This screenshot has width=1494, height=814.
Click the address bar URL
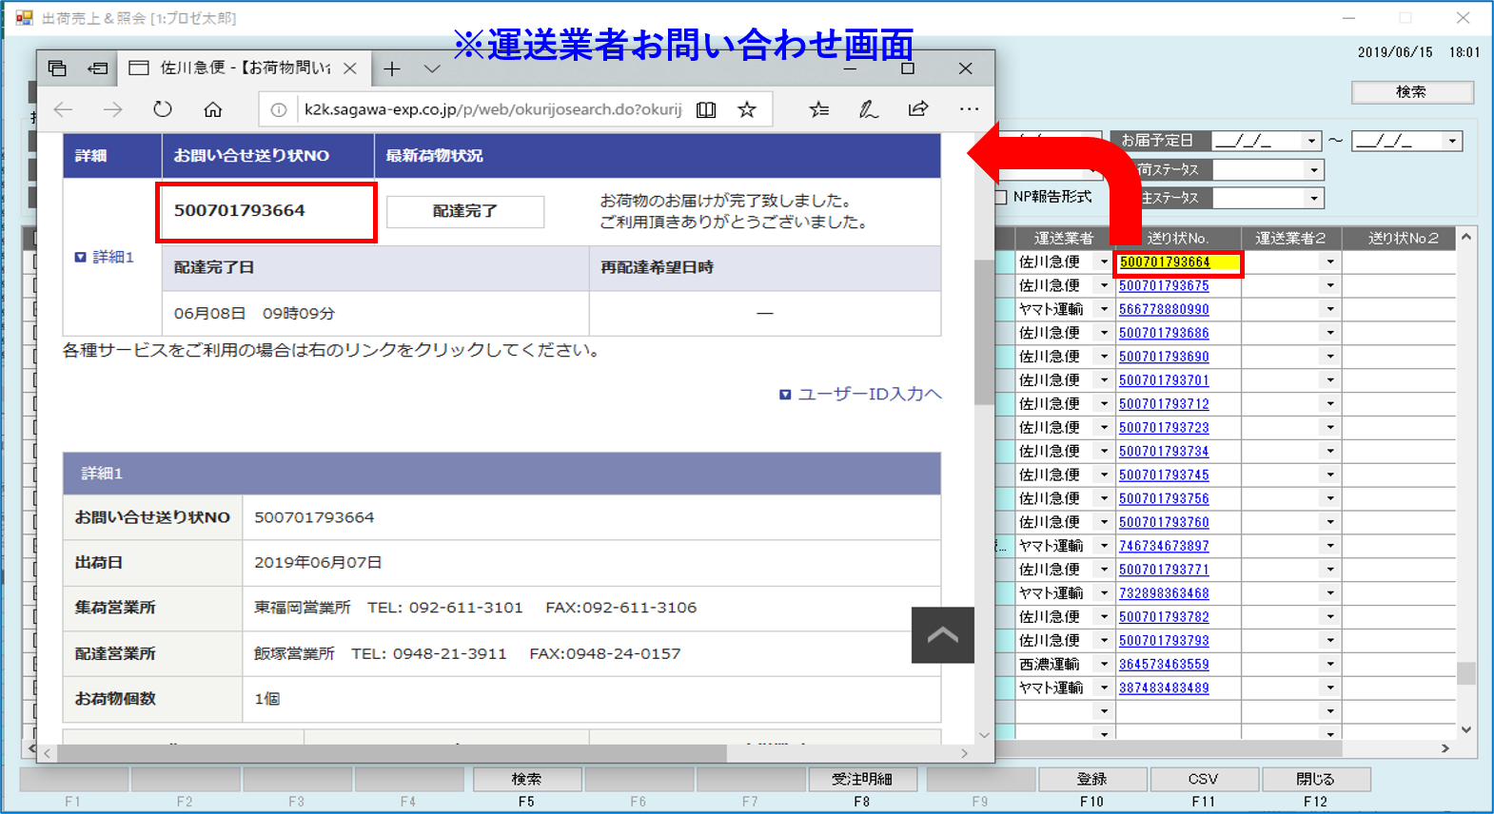[493, 109]
